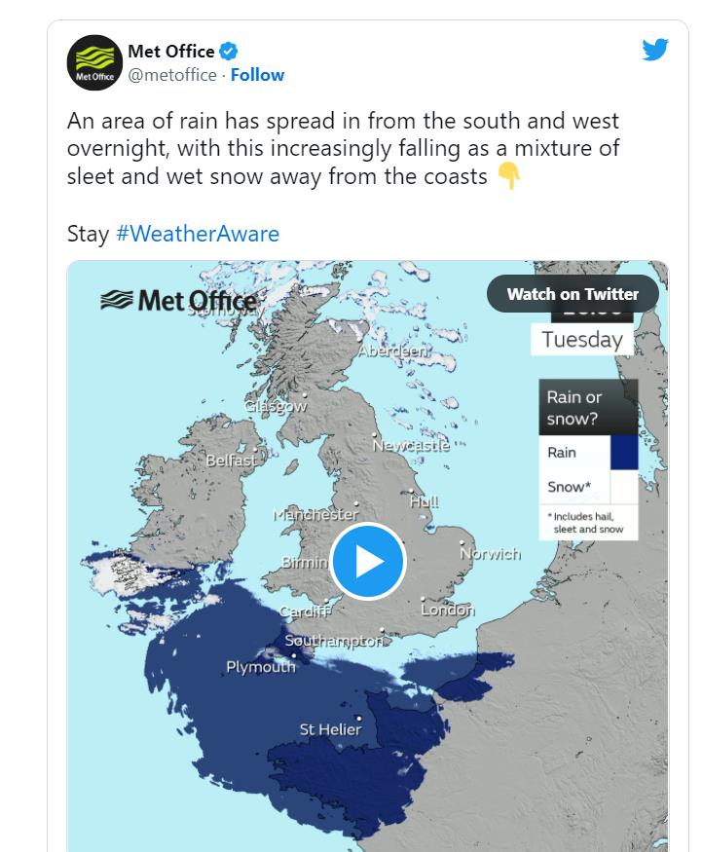
Task: Click the Follow link
Action: point(257,75)
